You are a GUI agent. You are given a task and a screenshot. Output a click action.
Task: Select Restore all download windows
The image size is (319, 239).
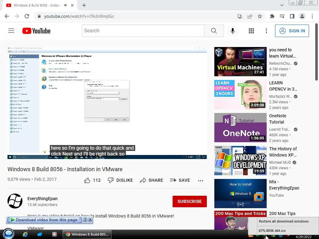pyautogui.click(x=283, y=221)
